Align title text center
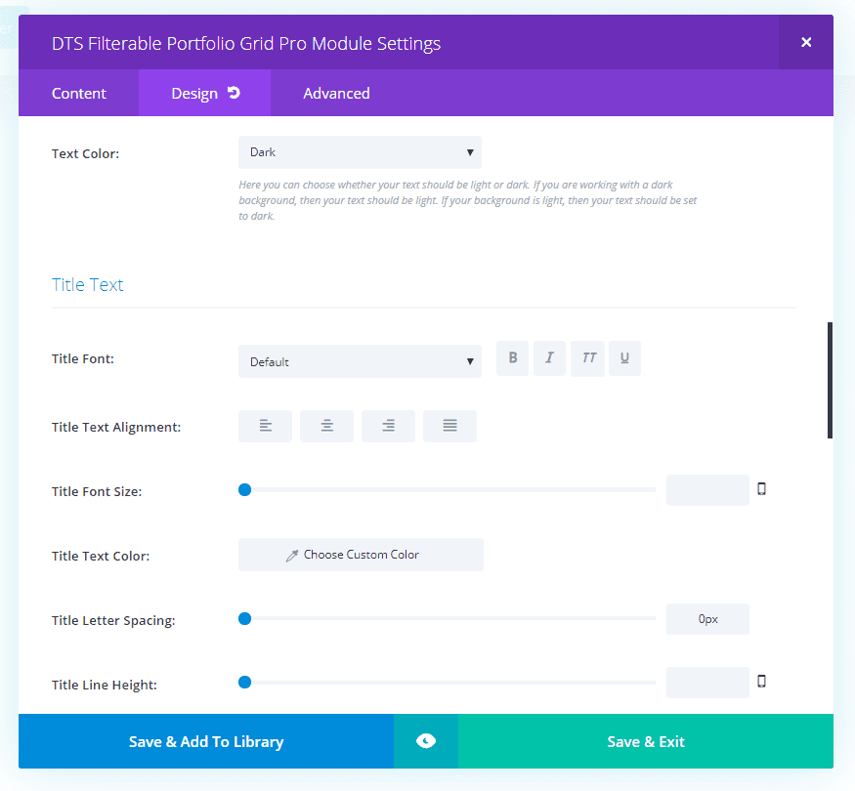This screenshot has width=855, height=791. (326, 426)
